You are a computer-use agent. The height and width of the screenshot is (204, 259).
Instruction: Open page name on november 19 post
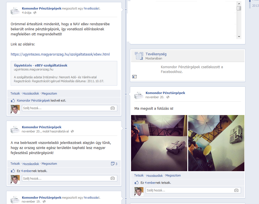click(x=42, y=198)
